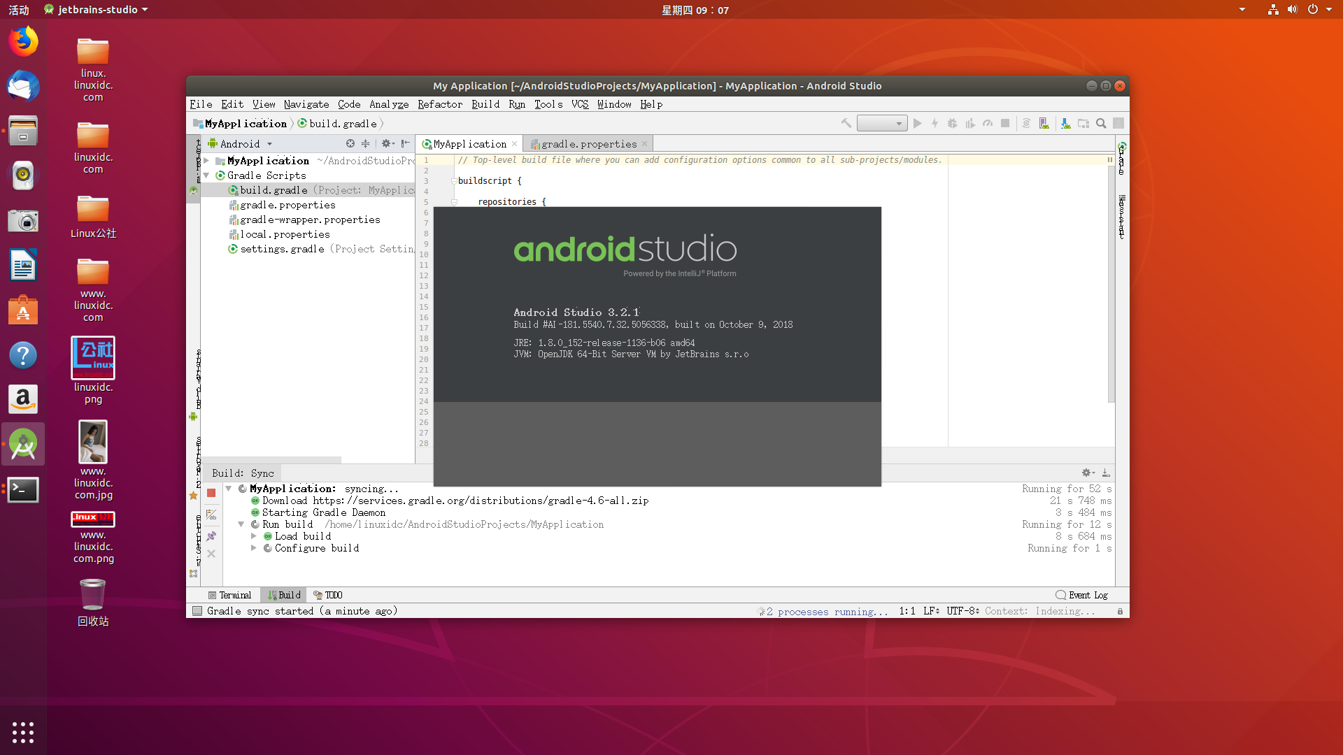Click '2 processes running' status text

pos(827,611)
